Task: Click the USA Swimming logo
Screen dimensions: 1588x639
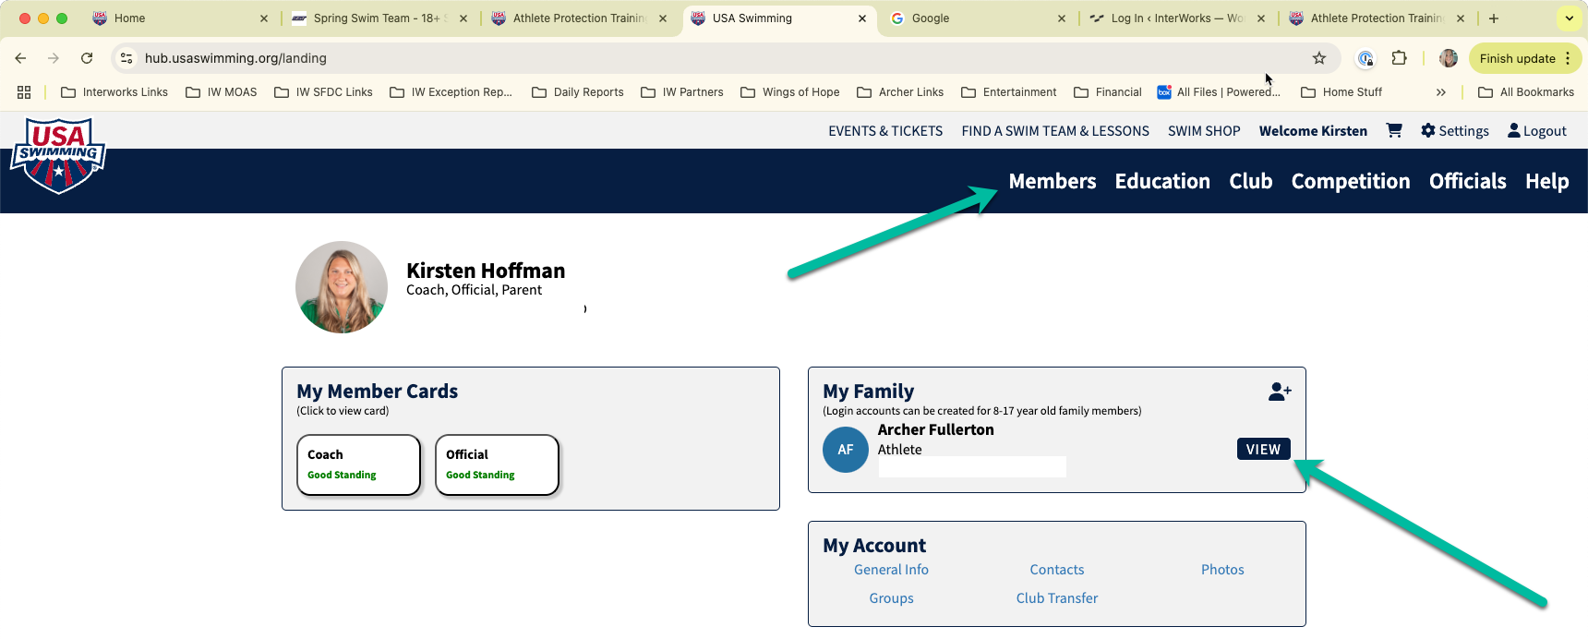Action: point(57,155)
